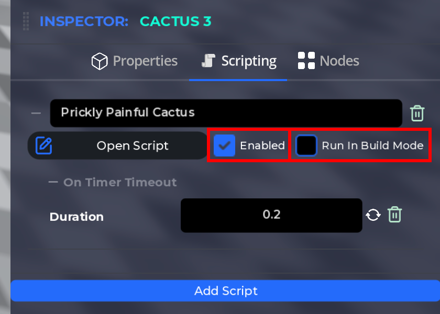The width and height of the screenshot is (440, 314).
Task: Reset the Duration value with the refresh icon
Action: coord(373,215)
